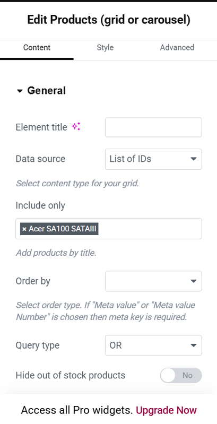Select the Acer SA100 SATAIII tag text
This screenshot has width=217, height=424.
point(63,229)
